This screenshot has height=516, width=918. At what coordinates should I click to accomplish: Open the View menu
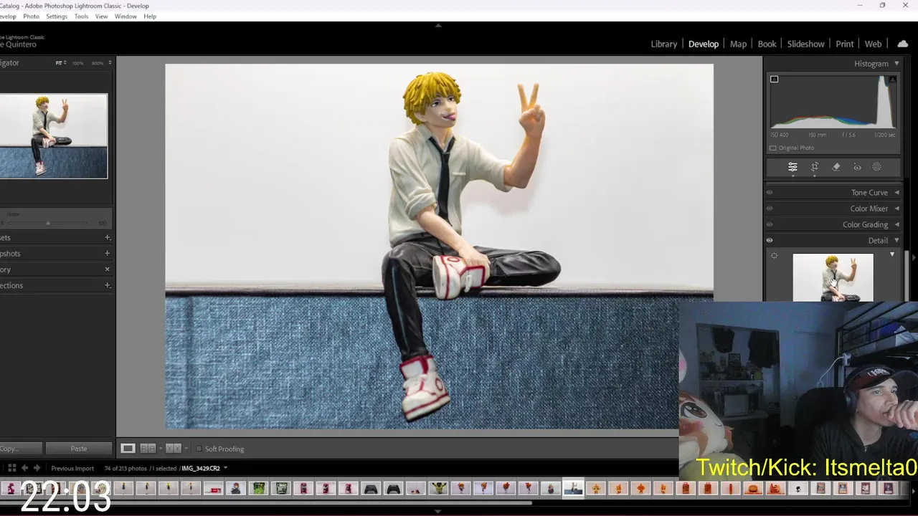pos(101,16)
